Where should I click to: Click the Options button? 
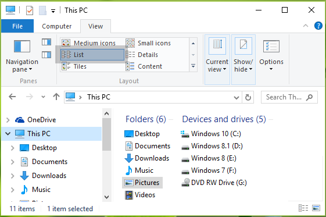271,55
